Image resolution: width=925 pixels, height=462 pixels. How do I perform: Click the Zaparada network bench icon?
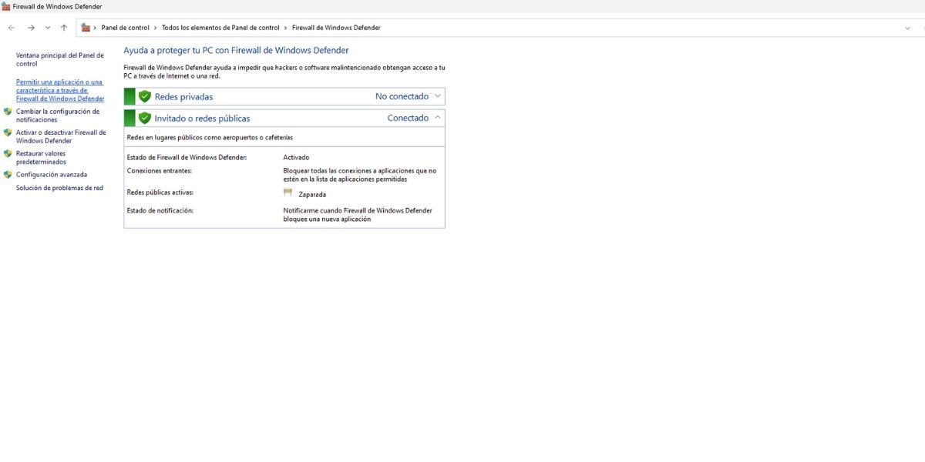tap(288, 193)
